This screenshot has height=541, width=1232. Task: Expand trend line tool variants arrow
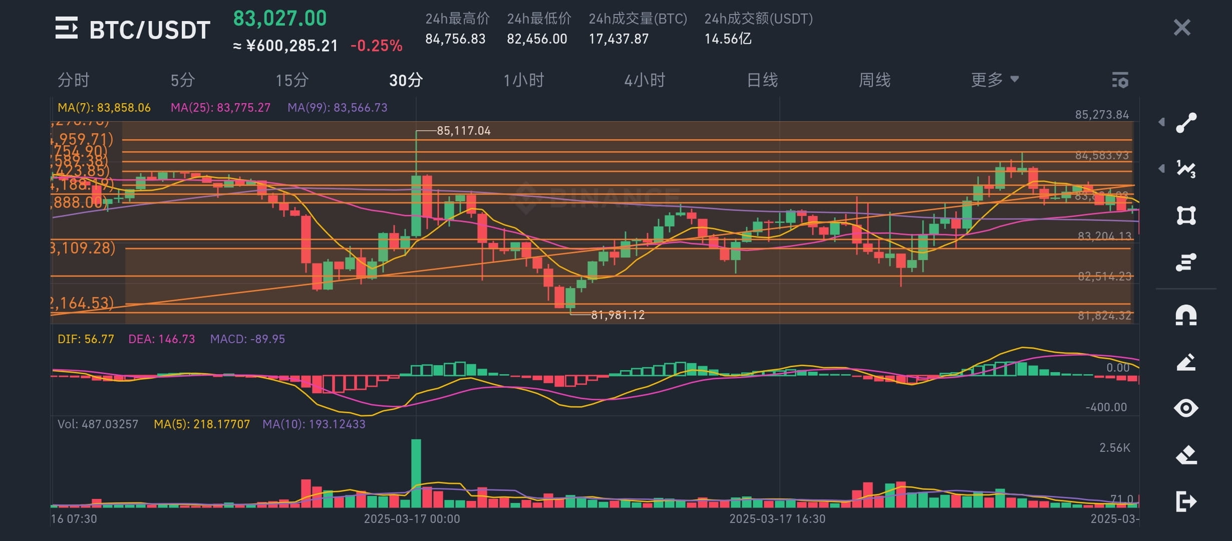(1161, 122)
